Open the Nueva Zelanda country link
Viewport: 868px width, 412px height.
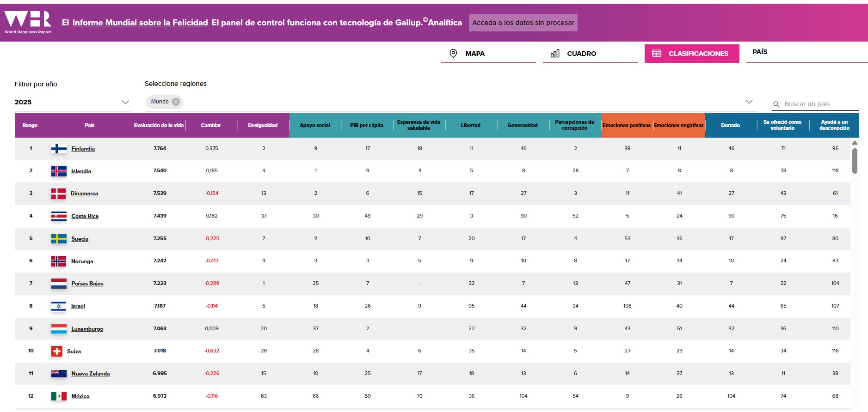(90, 374)
